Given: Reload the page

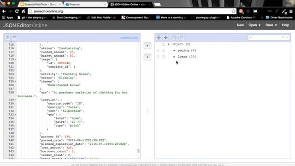Looking at the screenshot, I should [17, 11].
